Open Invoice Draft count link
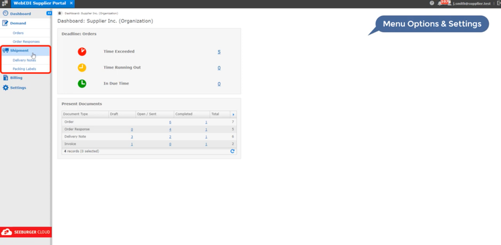The image size is (501, 245). [132, 144]
